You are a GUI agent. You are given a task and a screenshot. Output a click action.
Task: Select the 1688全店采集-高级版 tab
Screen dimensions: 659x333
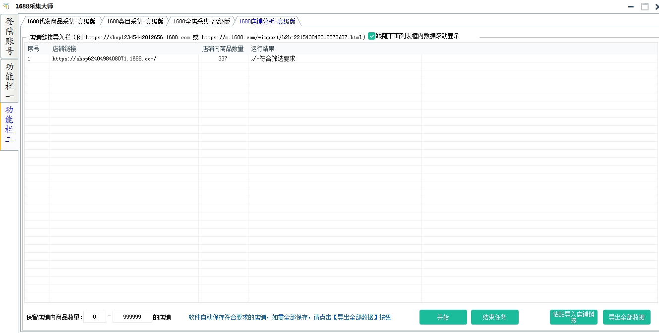[x=201, y=21]
